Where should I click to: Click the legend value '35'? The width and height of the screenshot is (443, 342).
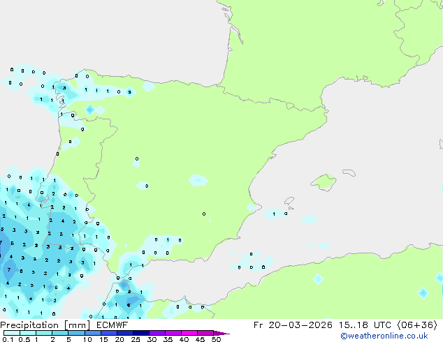click(168, 339)
